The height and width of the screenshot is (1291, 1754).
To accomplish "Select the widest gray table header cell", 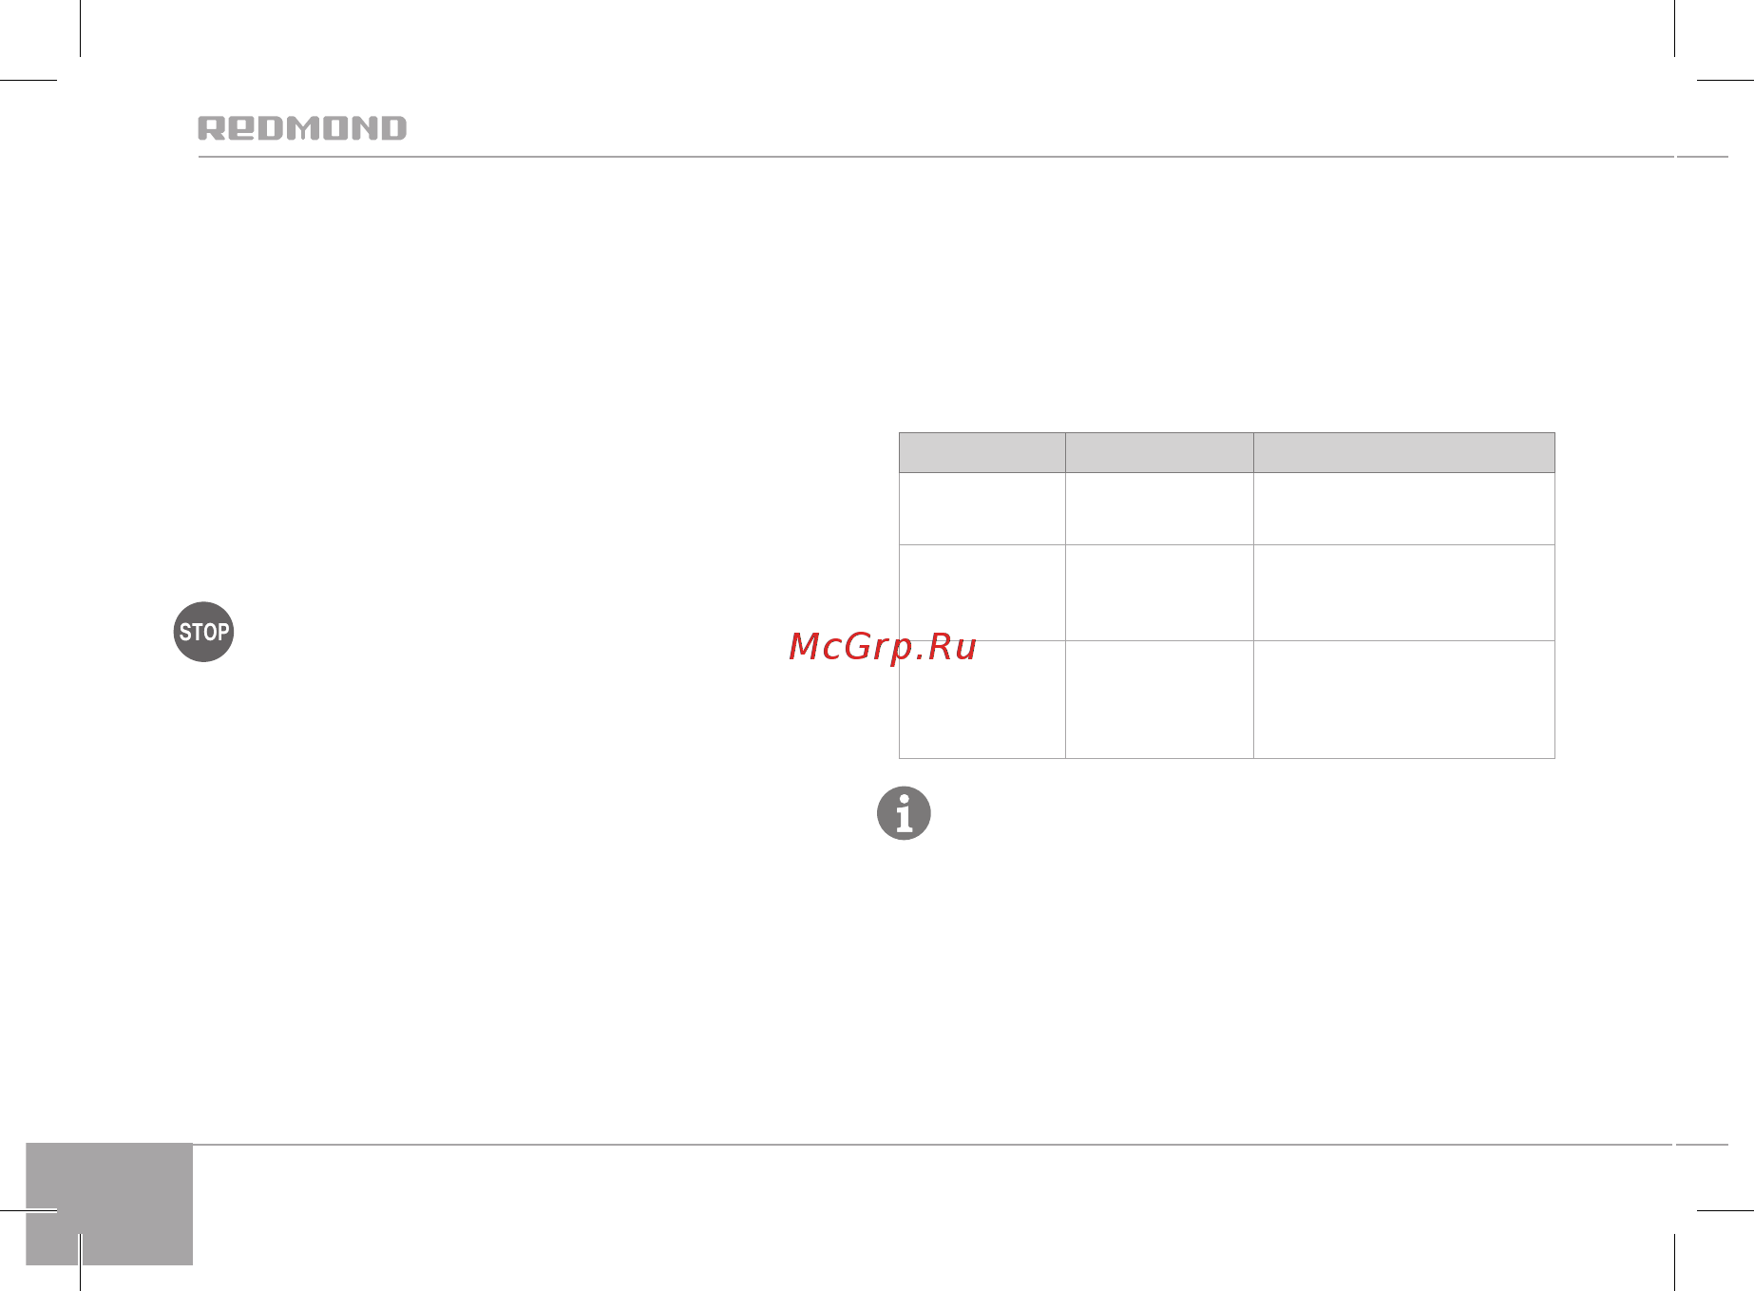I will click(1404, 452).
